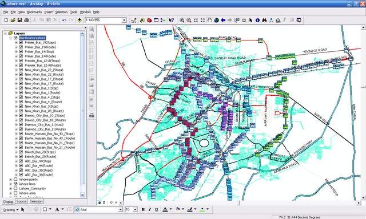Open the Arial font name dropdown
The width and height of the screenshot is (366, 219).
tap(120, 209)
